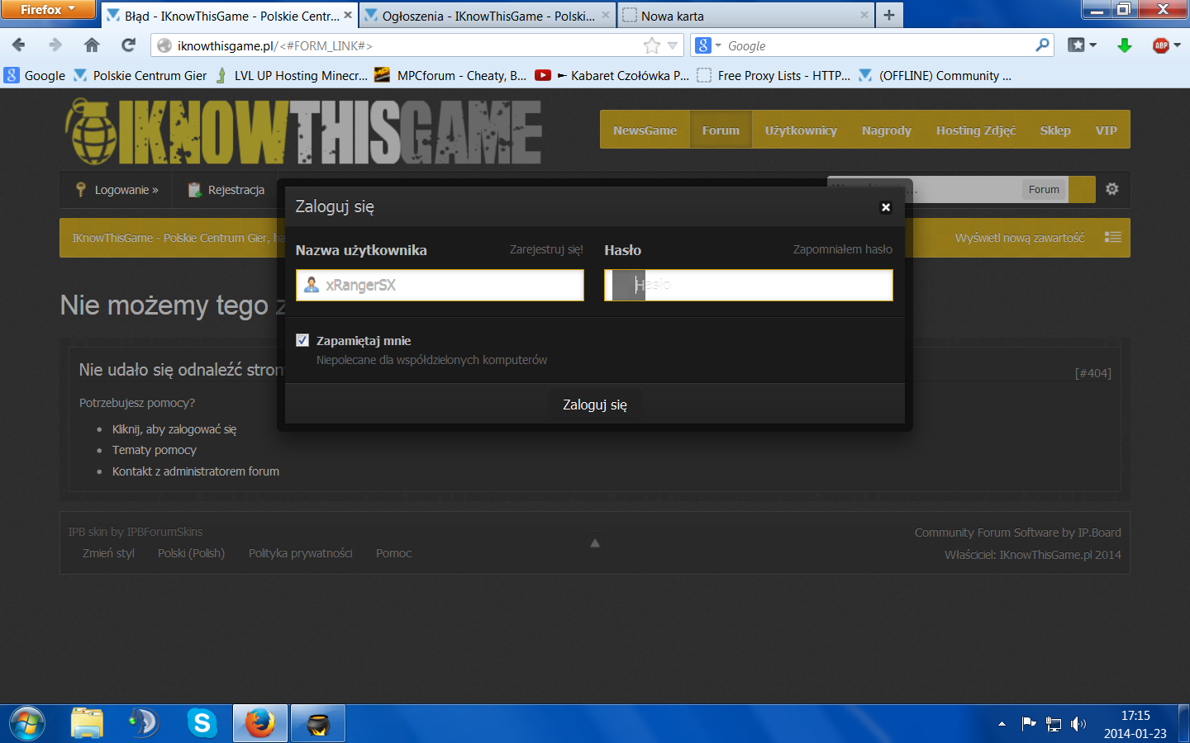
Task: Open a new tab with plus button
Action: 889,15
